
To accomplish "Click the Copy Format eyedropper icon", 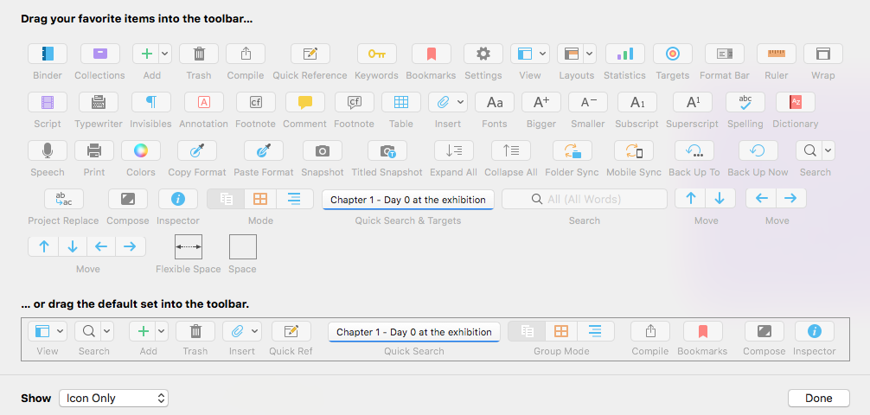I will 197,150.
